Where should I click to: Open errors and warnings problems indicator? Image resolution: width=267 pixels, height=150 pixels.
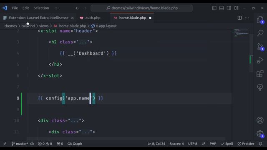[x=45, y=144]
